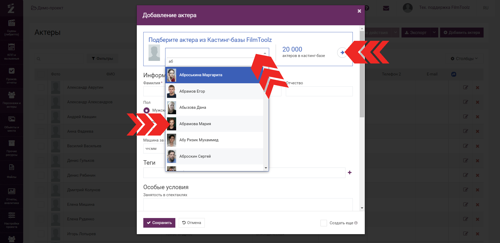This screenshot has width=500, height=243.
Task: Focus the Теги input field
Action: point(244,173)
